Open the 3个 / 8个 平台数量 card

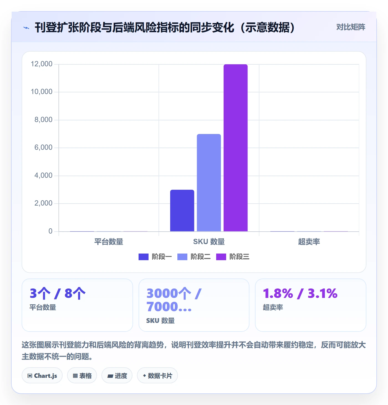(x=77, y=305)
